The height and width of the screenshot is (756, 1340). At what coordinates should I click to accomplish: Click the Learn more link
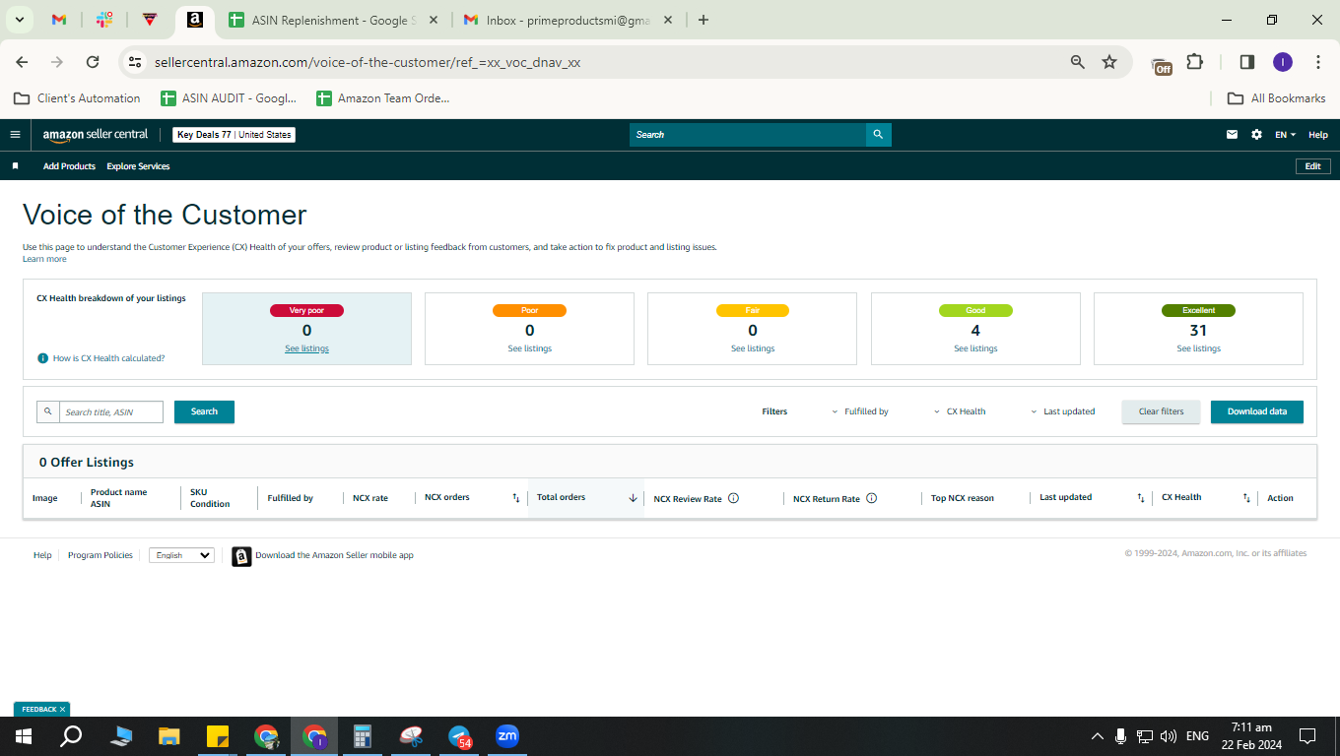coord(44,259)
